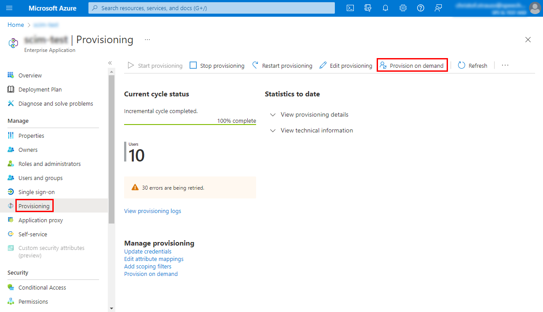This screenshot has height=312, width=543.
Task: Stop provisioning via toolbar
Action: (x=217, y=66)
